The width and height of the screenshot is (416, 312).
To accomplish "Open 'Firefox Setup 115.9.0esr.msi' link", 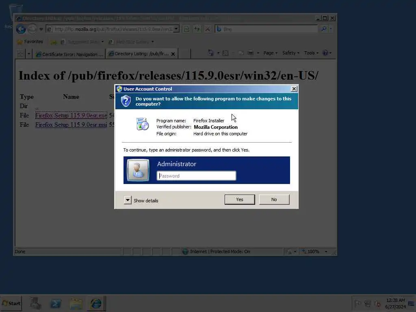I will (x=71, y=125).
